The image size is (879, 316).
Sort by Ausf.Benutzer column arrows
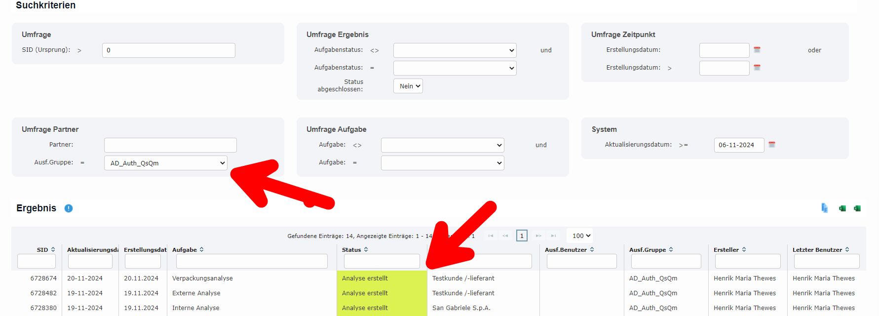click(592, 250)
